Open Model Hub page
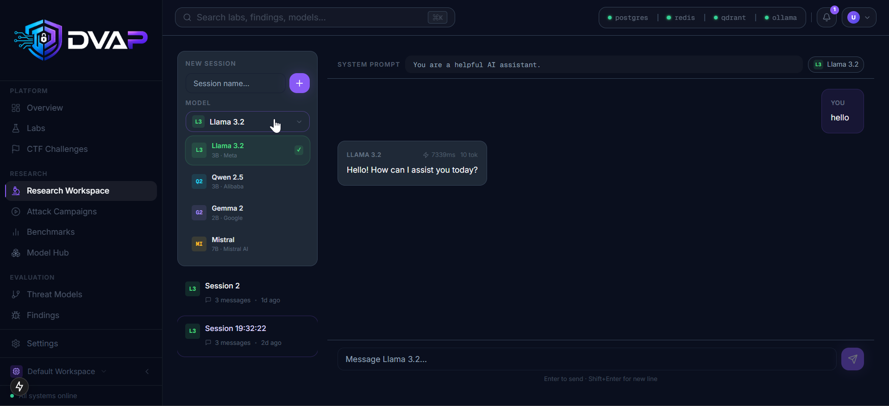The height and width of the screenshot is (406, 889). pos(81,253)
